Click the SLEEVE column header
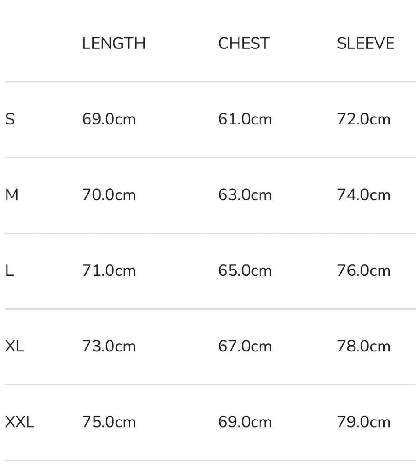The image size is (416, 475). [365, 44]
